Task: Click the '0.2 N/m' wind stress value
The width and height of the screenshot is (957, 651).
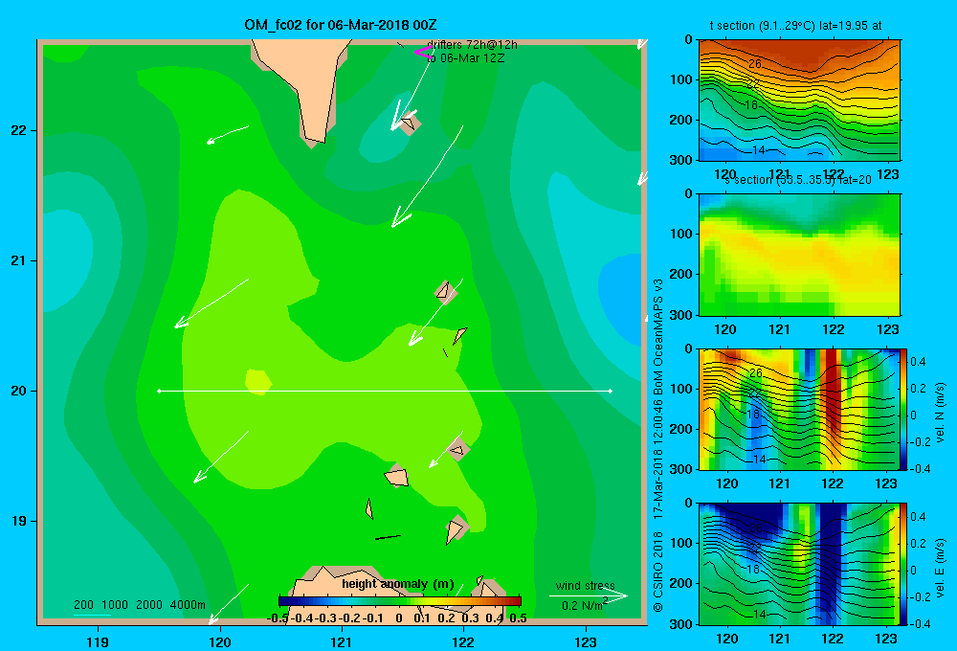Action: [584, 605]
